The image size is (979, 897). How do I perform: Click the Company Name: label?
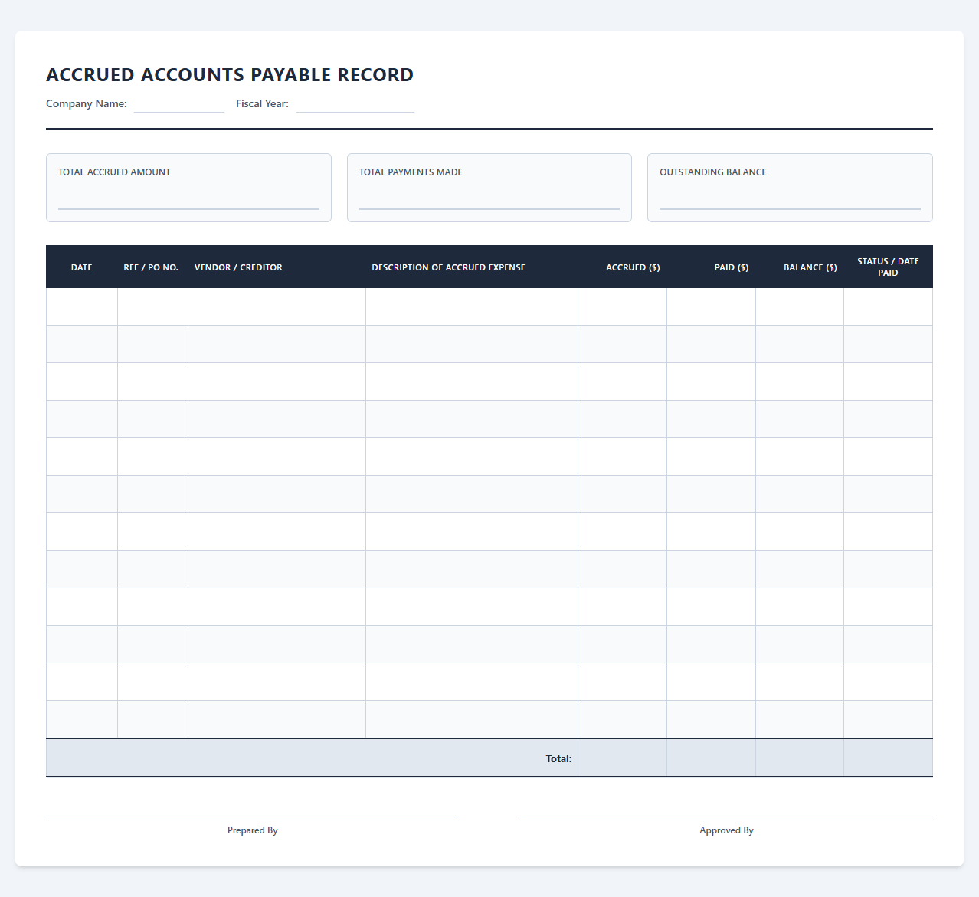click(x=87, y=103)
